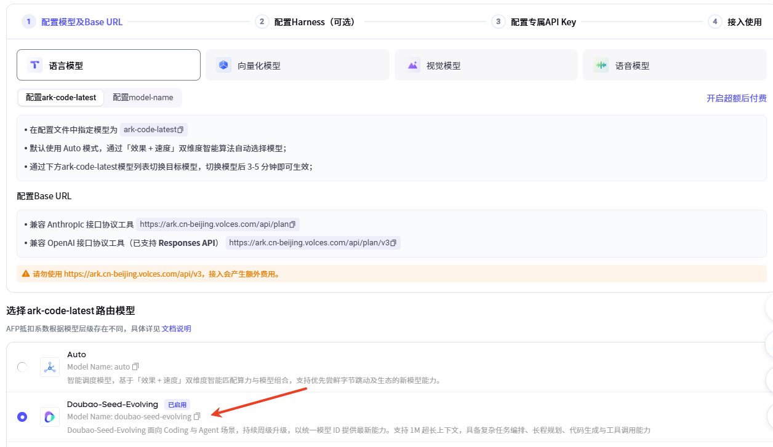Screen dimensions: 773x447
Task: Go to step 4 接入使用
Action: [x=735, y=22]
